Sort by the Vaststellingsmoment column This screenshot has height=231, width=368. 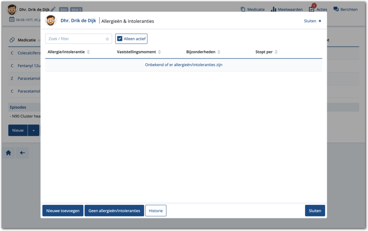(159, 52)
